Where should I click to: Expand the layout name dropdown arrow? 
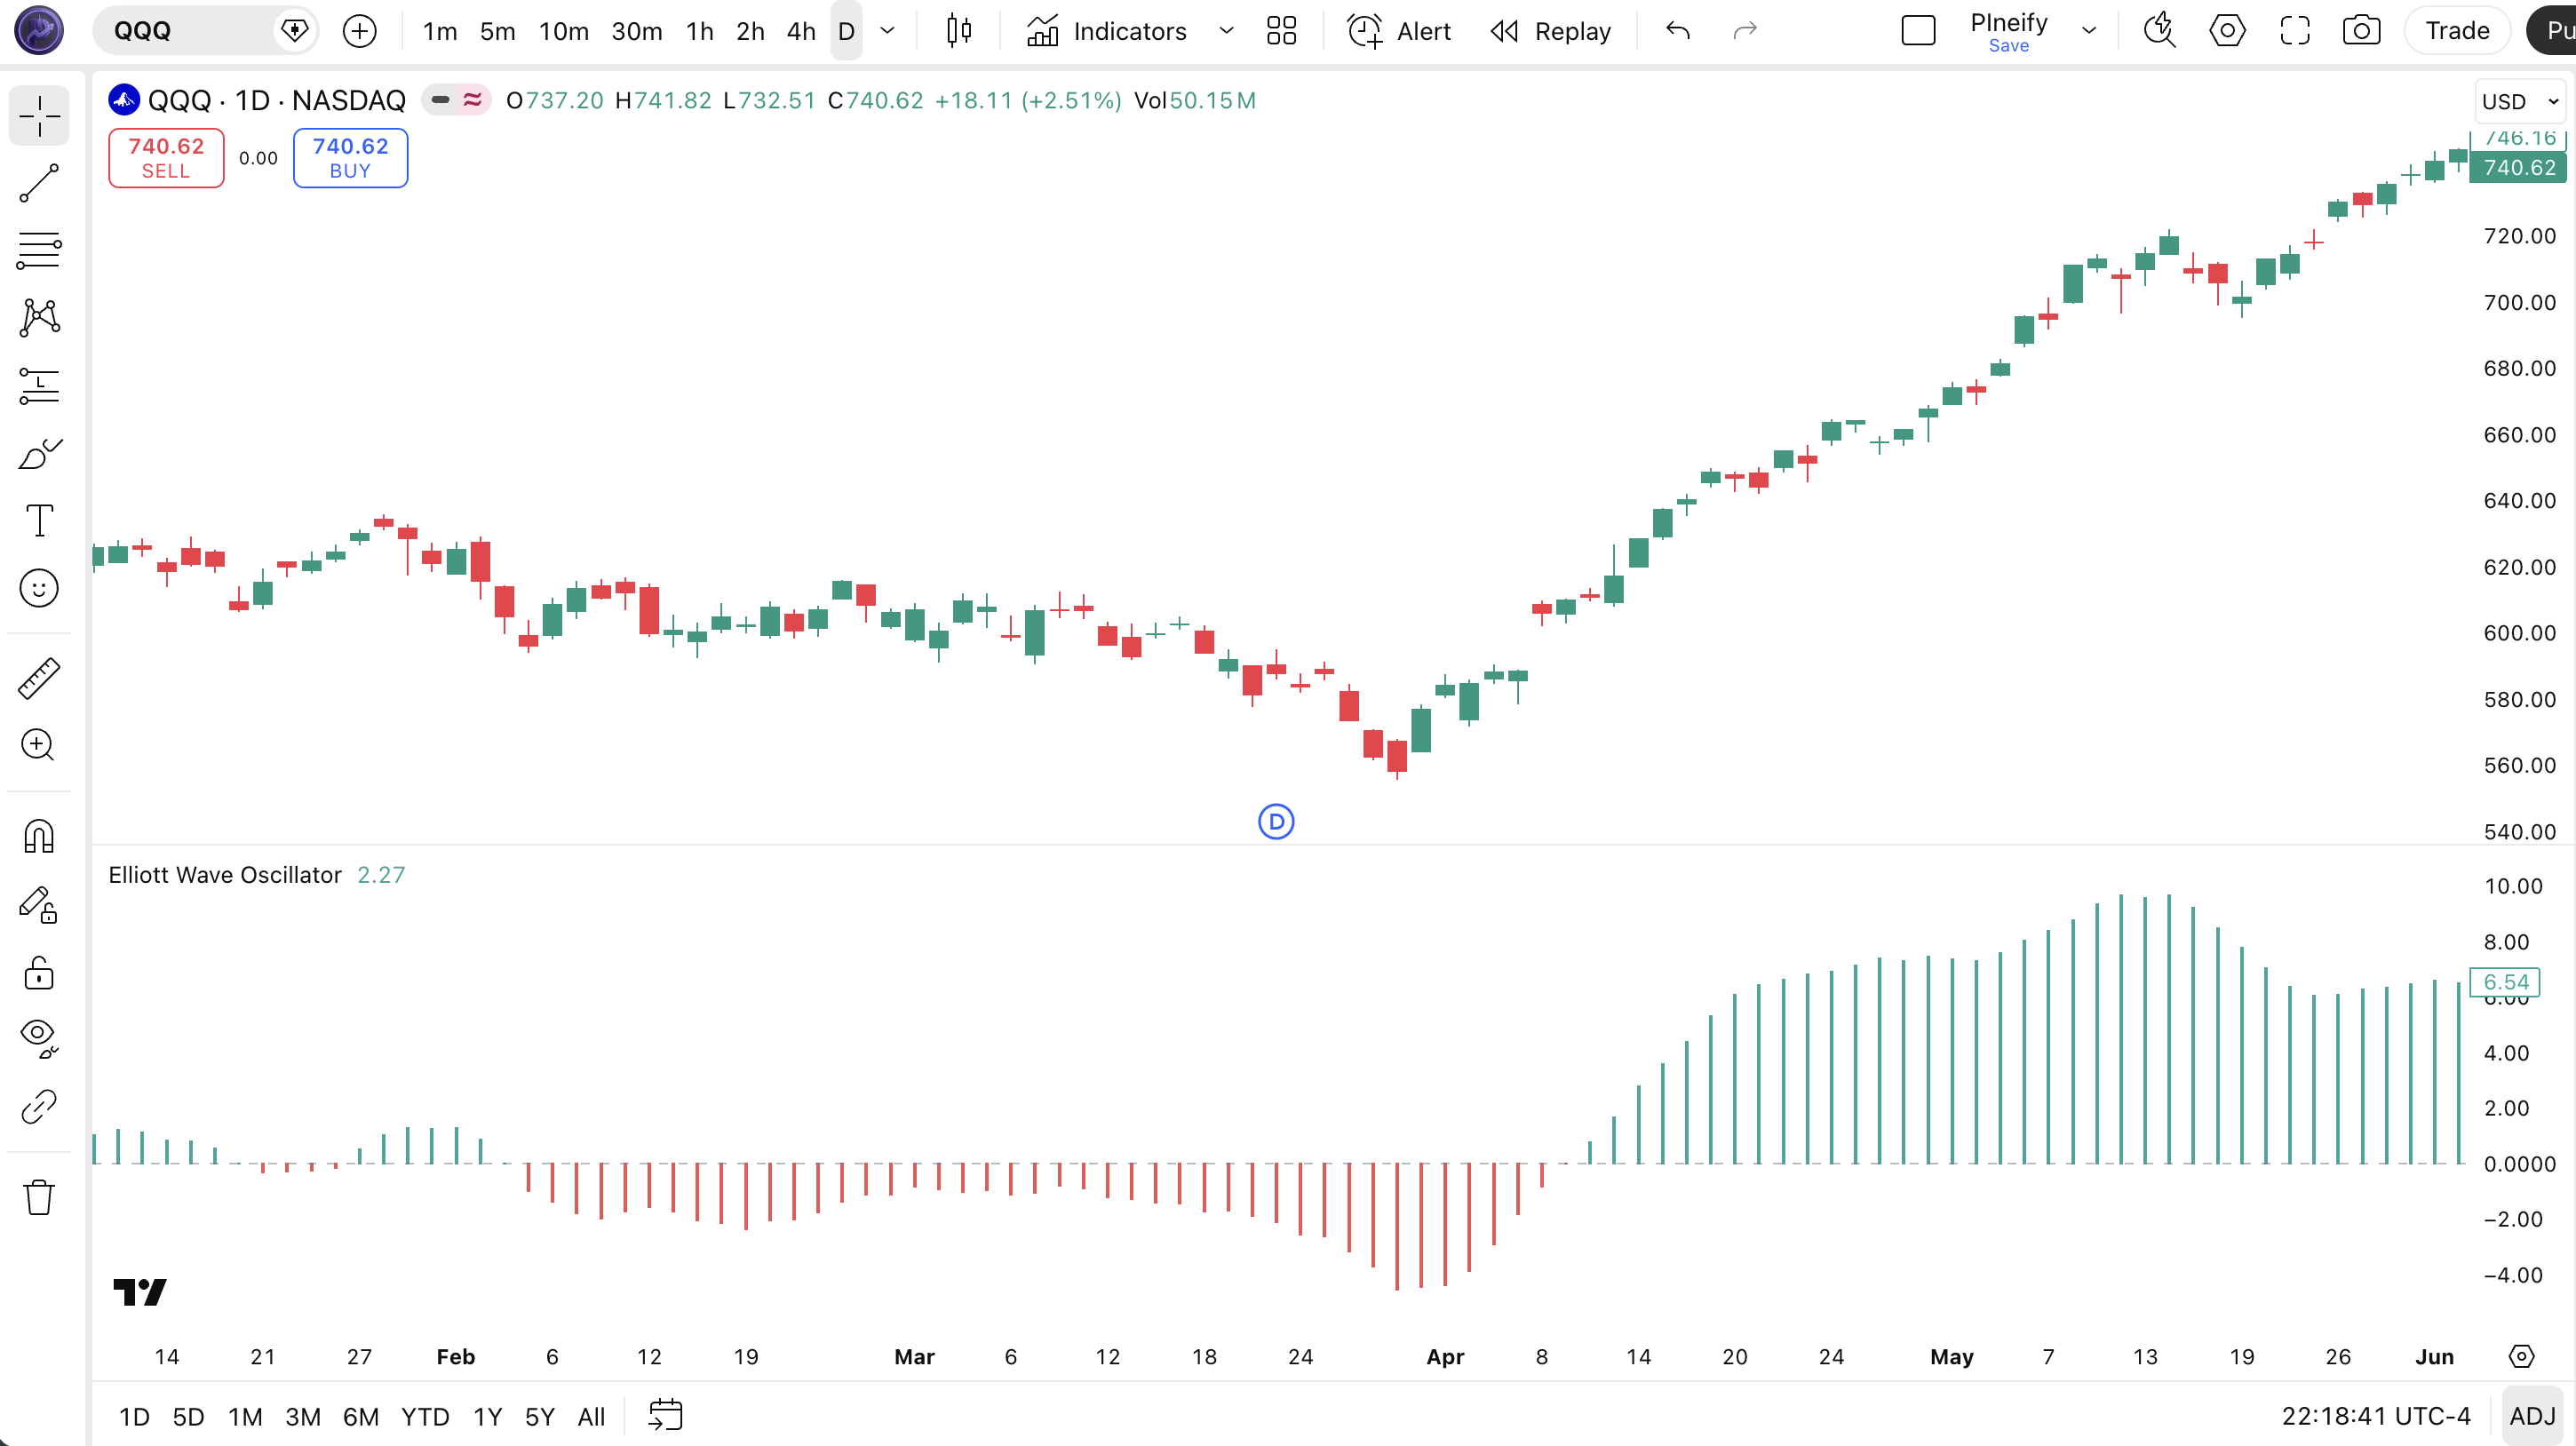click(x=2089, y=31)
